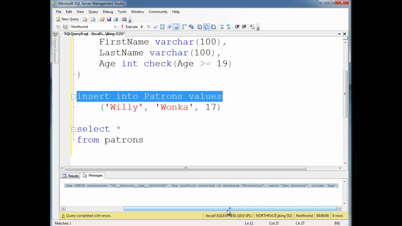This screenshot has height=226, width=402.
Task: Toggle Include Client Statistics
Action: click(x=191, y=27)
